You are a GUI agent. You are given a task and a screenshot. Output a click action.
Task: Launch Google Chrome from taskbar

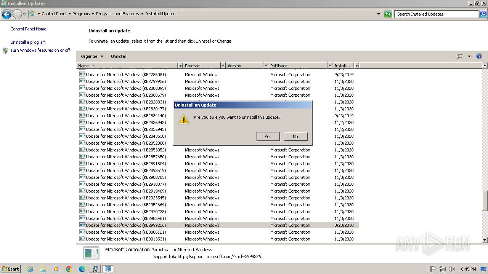[x=69, y=269]
